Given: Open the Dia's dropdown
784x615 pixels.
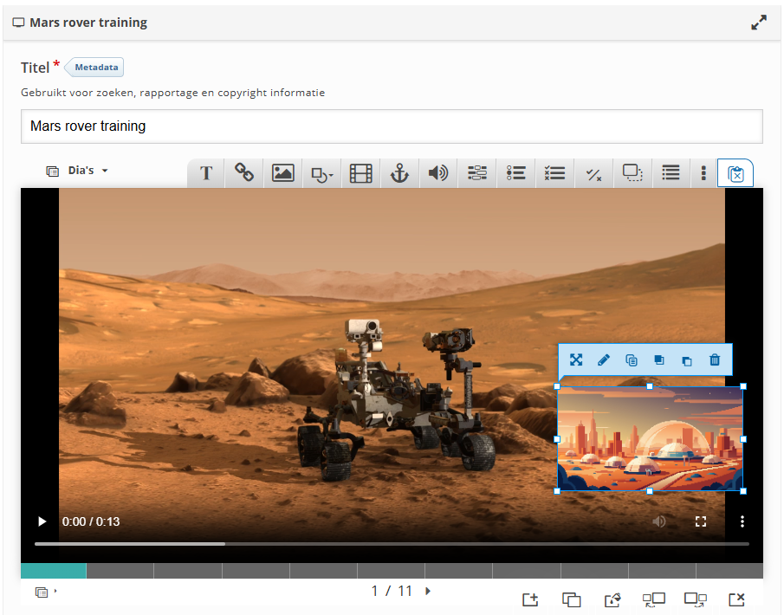Looking at the screenshot, I should (x=79, y=171).
